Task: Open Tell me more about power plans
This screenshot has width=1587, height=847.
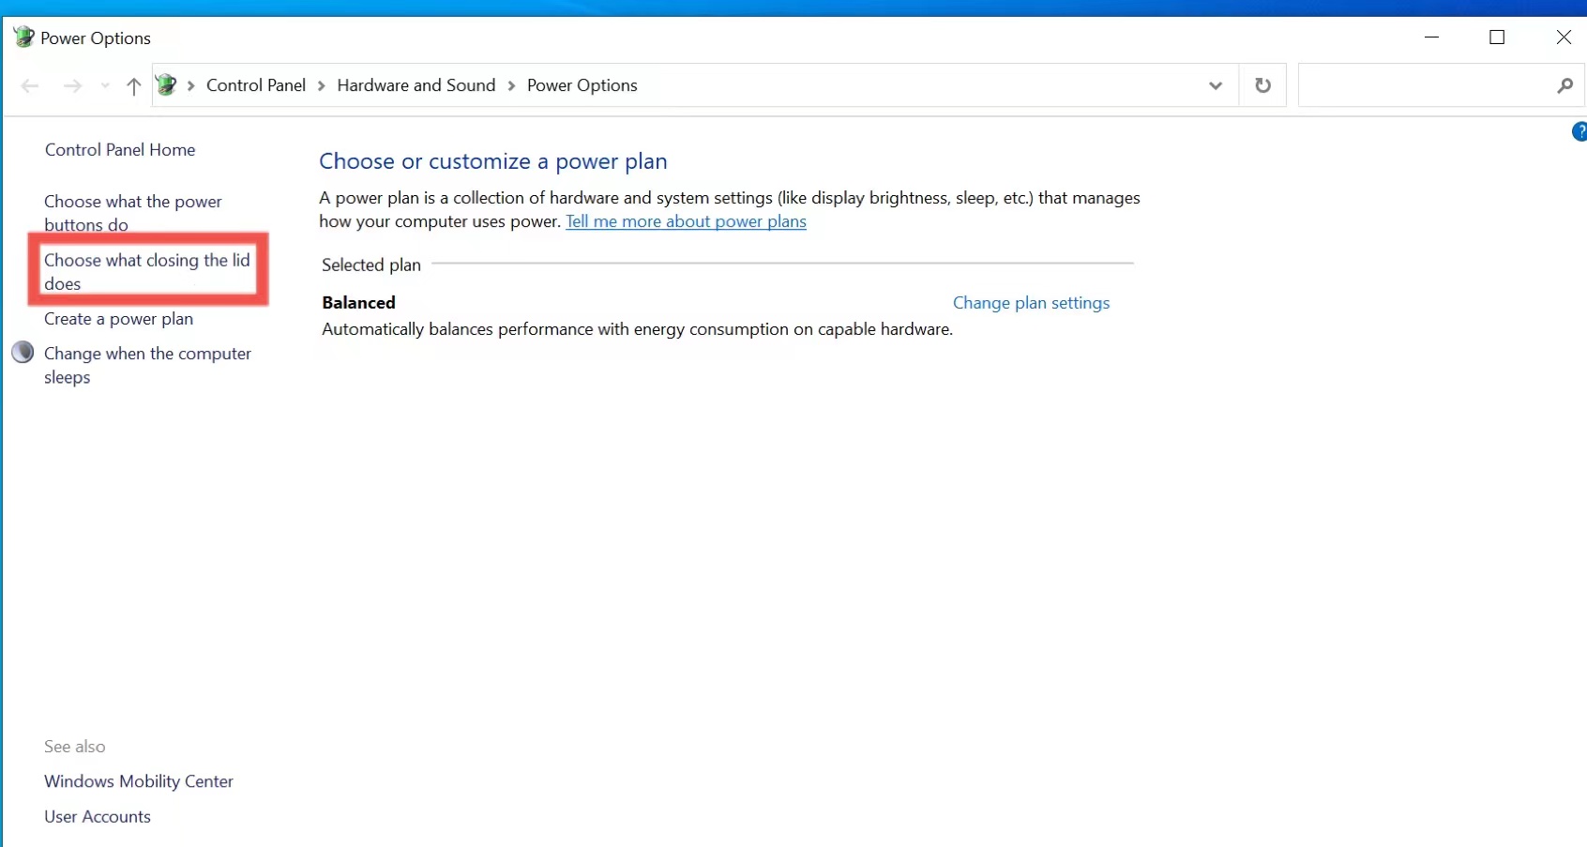Action: click(x=686, y=221)
